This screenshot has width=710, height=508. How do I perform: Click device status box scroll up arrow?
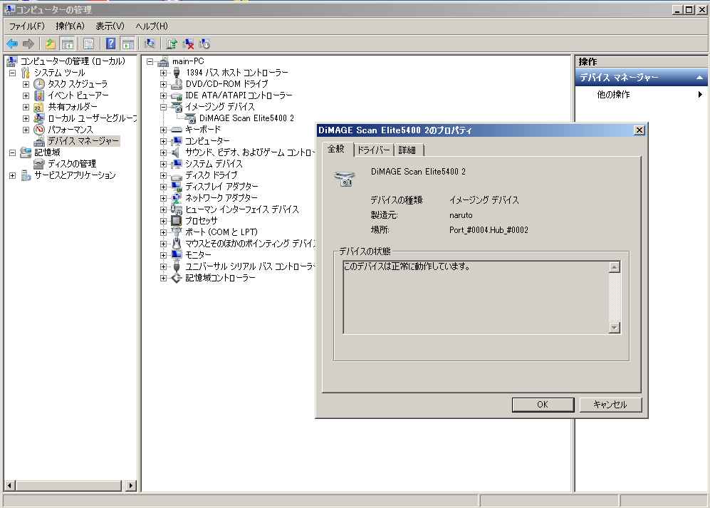point(614,267)
